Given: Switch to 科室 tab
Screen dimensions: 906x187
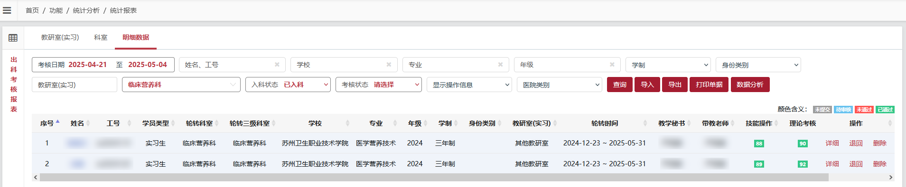Looking at the screenshot, I should coord(101,37).
